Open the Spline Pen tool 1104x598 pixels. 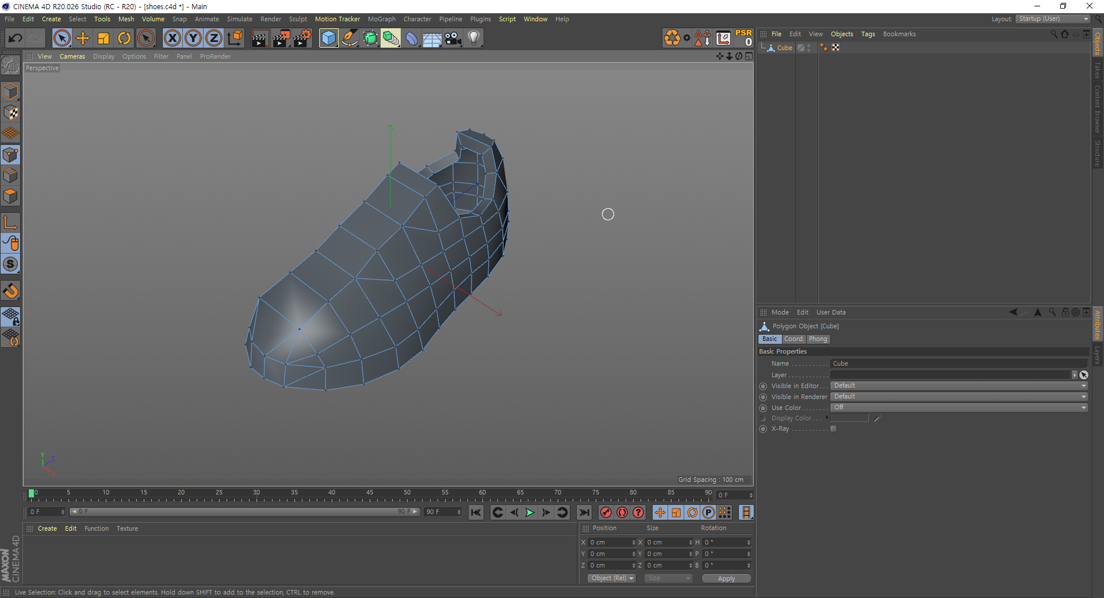click(x=349, y=39)
